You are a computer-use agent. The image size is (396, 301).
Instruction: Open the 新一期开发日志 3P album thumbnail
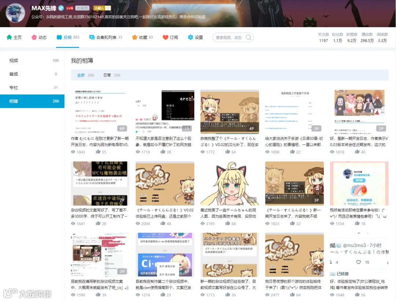pos(294,184)
